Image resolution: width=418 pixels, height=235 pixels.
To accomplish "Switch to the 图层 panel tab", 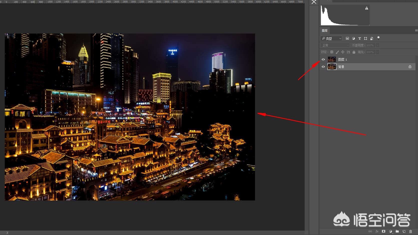I will (x=324, y=31).
